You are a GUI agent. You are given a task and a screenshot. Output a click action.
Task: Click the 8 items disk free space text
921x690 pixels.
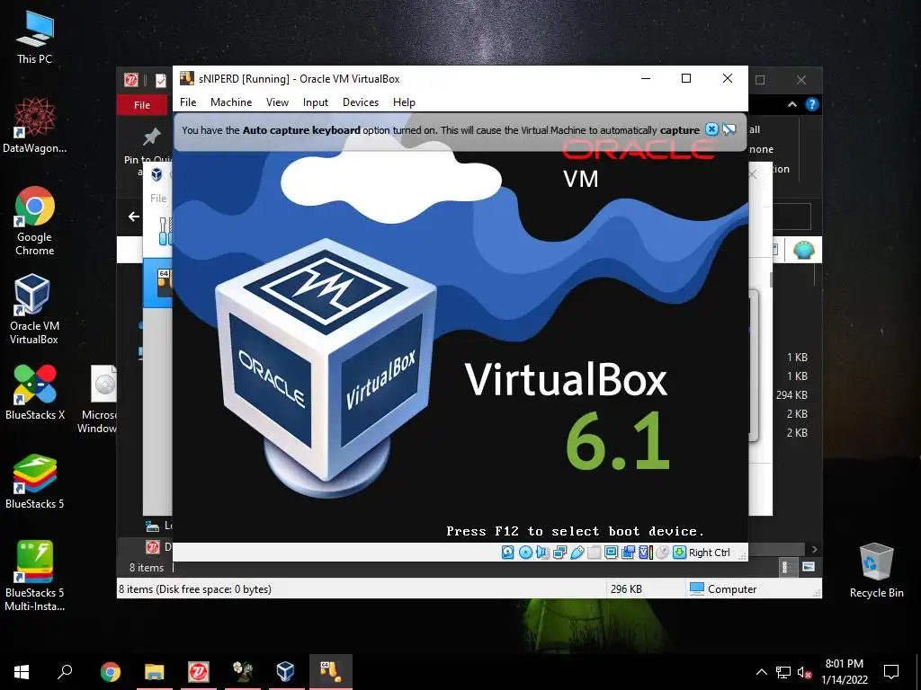click(195, 588)
